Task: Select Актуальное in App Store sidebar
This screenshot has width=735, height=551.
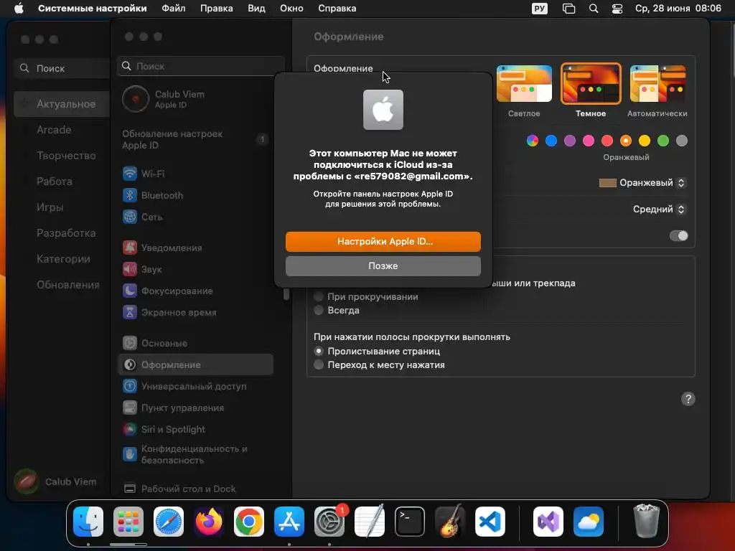Action: [62, 104]
